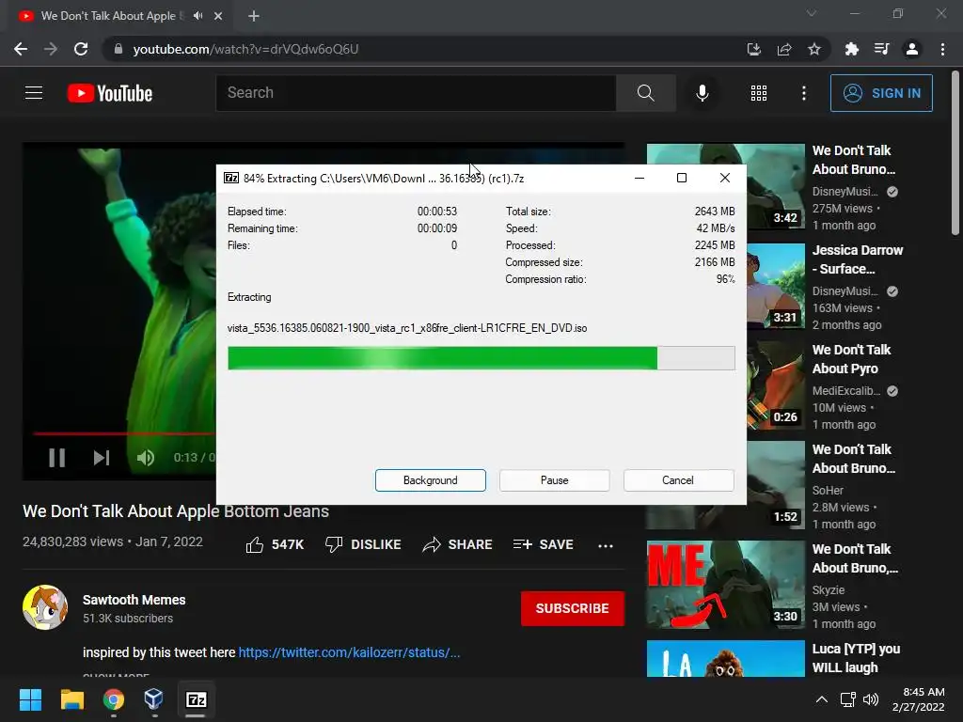The height and width of the screenshot is (722, 963).
Task: Click the YouTube search input field
Action: coord(416,93)
